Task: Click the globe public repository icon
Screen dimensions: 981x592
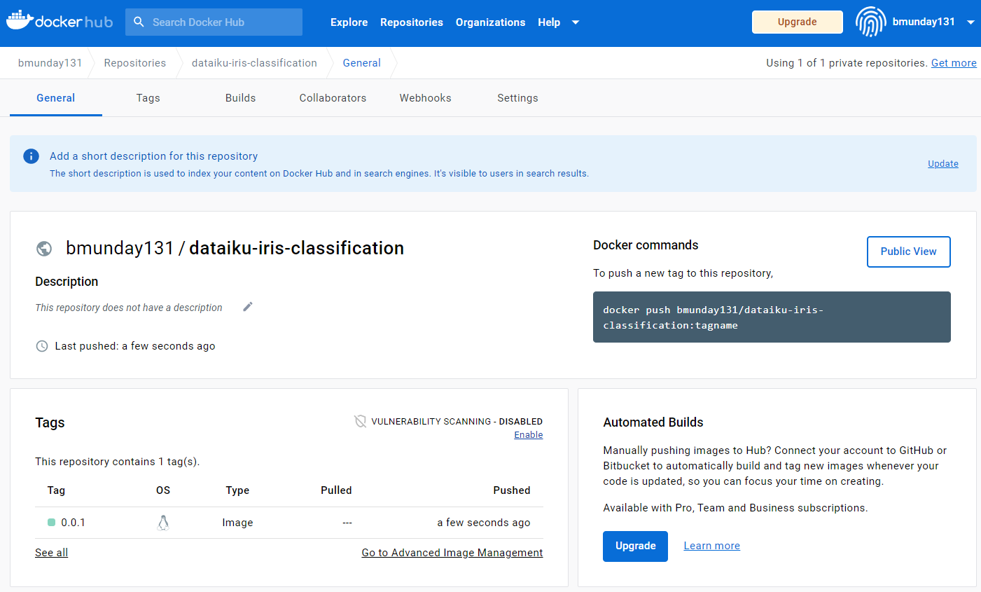Action: [x=44, y=249]
